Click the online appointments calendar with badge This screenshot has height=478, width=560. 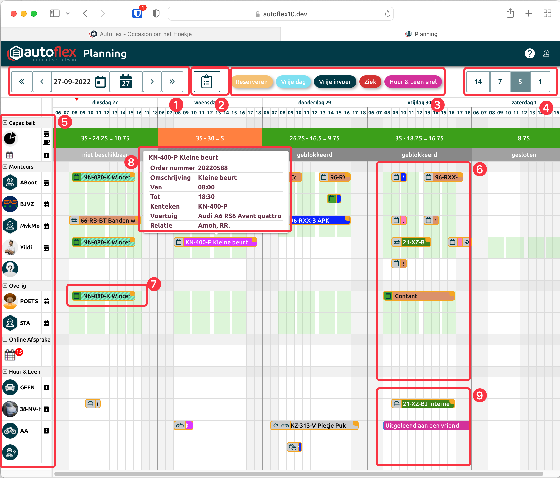click(x=10, y=355)
